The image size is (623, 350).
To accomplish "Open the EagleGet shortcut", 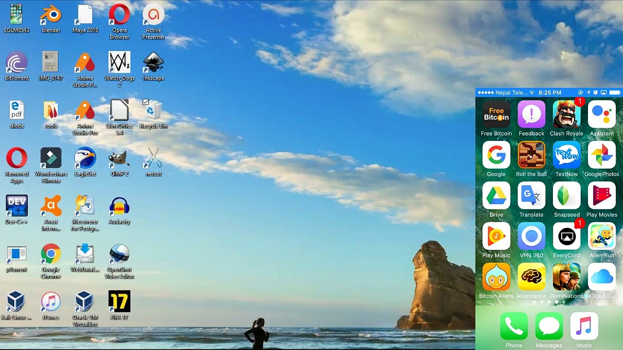I will (85, 158).
